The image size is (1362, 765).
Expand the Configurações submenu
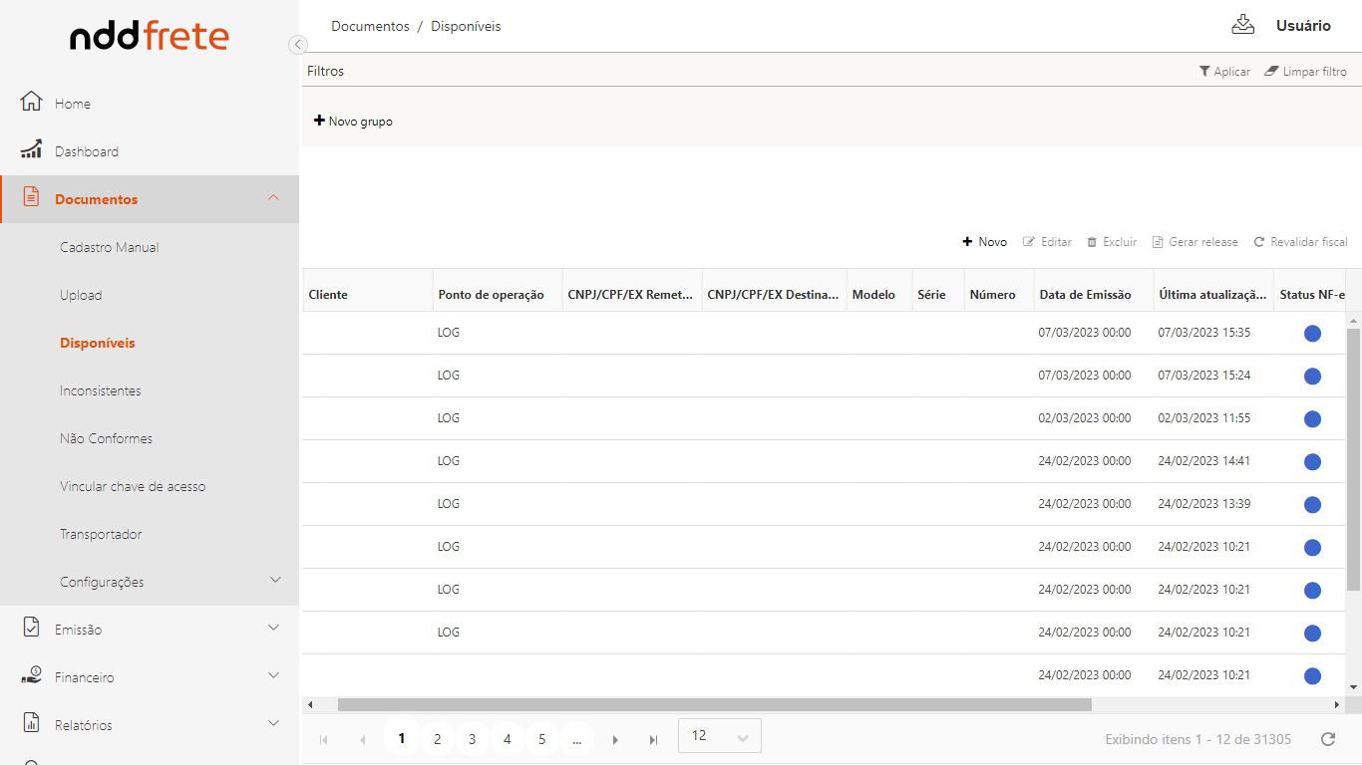pos(276,581)
